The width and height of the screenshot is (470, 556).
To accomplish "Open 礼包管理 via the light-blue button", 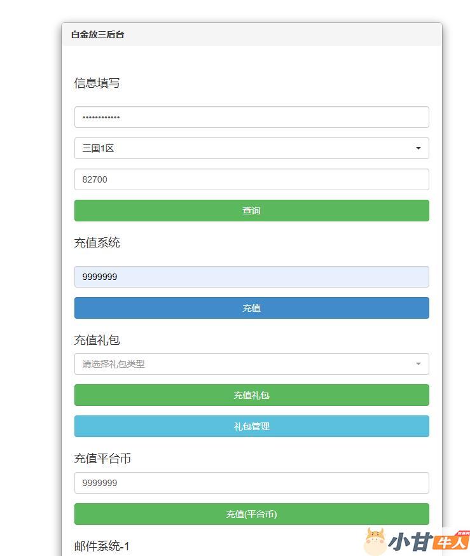I will 251,426.
